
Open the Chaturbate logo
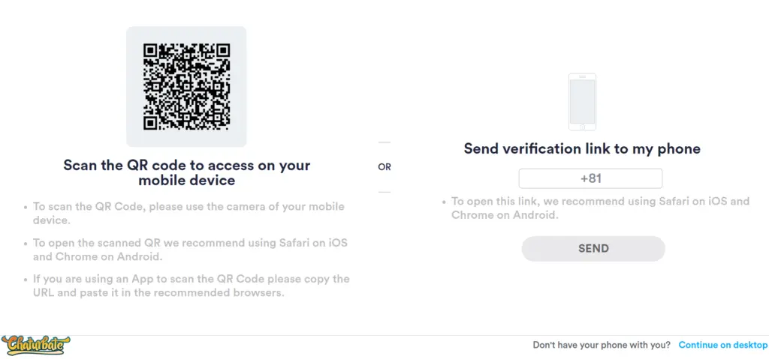tap(35, 346)
